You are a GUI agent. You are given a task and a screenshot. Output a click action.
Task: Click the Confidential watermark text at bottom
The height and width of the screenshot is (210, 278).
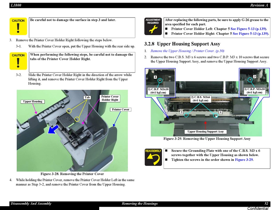pos(258,209)
